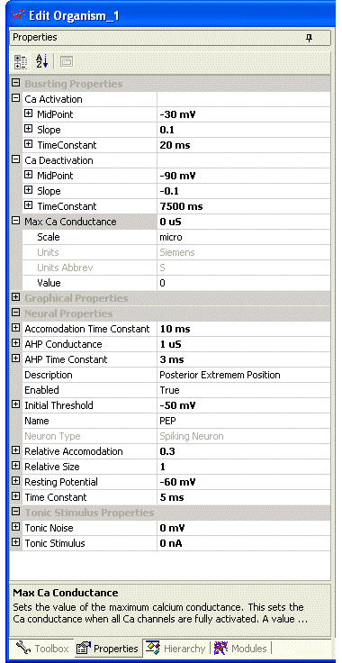Screen dimensions: 342x663
Task: Expand TimeConstant under Ca Deactivation
Action: tap(28, 205)
